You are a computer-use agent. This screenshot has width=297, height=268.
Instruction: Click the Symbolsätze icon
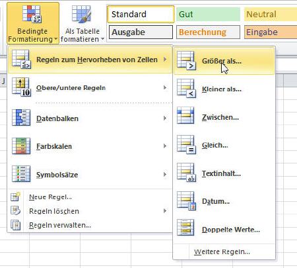pos(21,174)
